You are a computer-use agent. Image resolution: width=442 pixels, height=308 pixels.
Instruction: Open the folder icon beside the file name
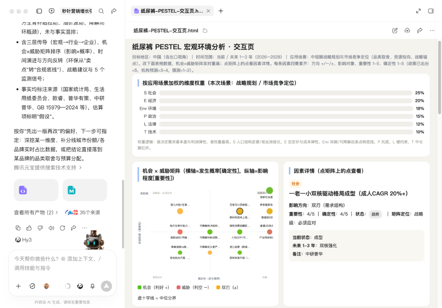(205, 31)
